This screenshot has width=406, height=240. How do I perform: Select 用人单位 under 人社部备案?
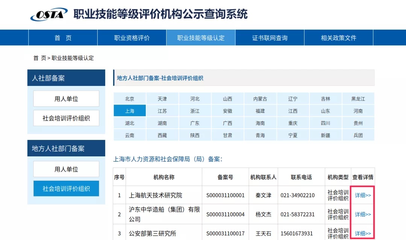tap(66, 99)
